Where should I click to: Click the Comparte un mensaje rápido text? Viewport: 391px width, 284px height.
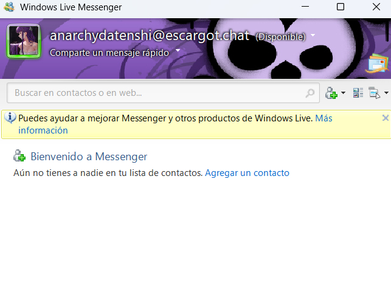point(109,52)
